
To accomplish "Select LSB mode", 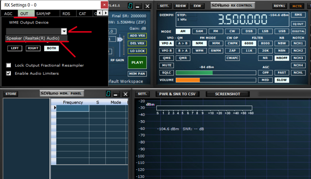I will pyautogui.click(x=265, y=31).
